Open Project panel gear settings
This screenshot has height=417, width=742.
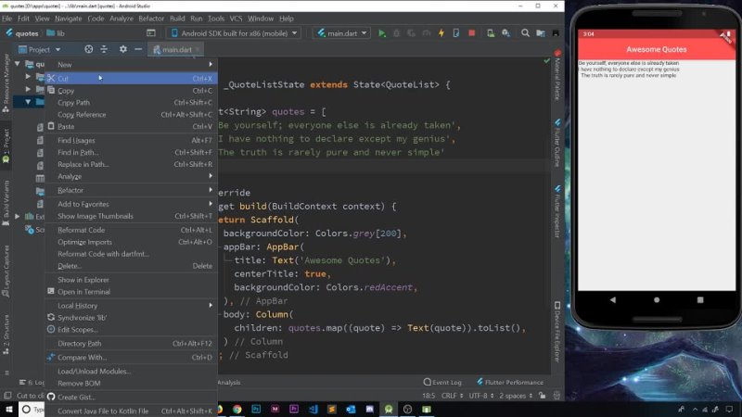point(123,49)
